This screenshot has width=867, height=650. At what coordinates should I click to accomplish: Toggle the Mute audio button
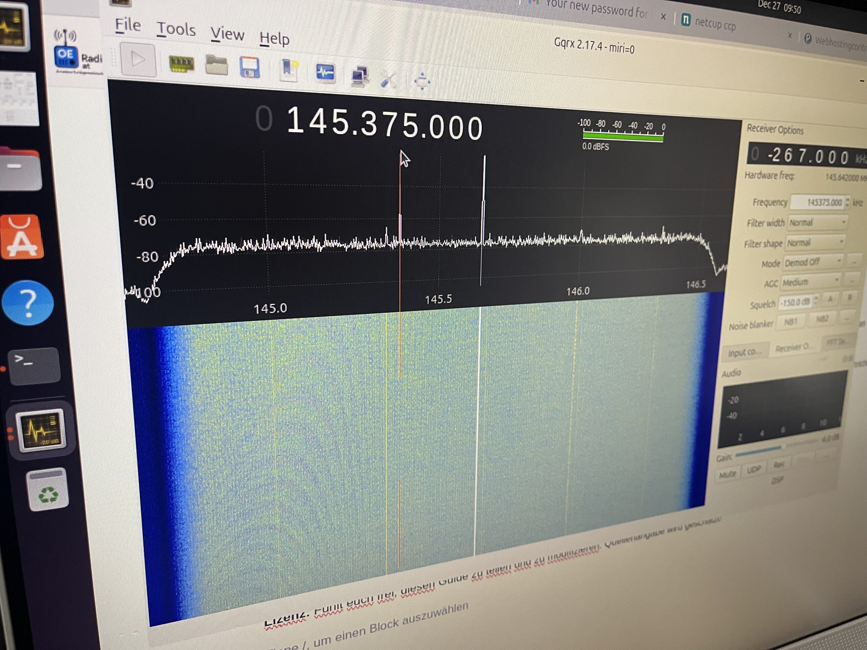pos(728,474)
